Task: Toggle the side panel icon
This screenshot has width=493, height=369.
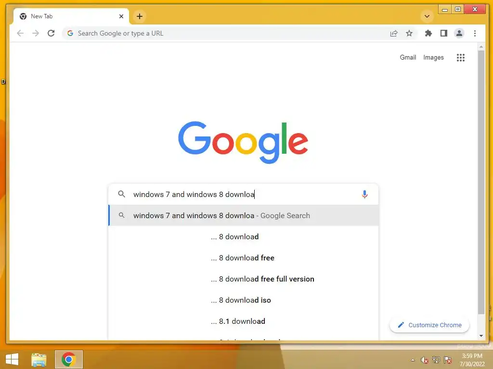Action: pyautogui.click(x=443, y=33)
